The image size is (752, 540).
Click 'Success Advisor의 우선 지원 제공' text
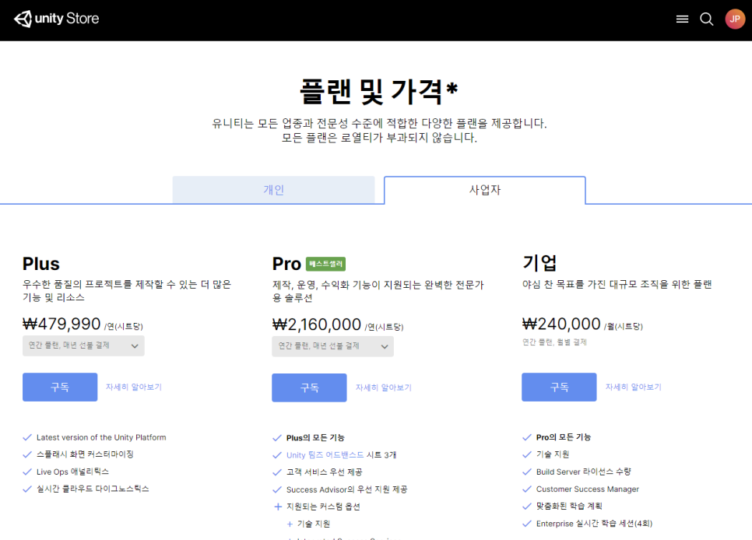click(x=346, y=489)
